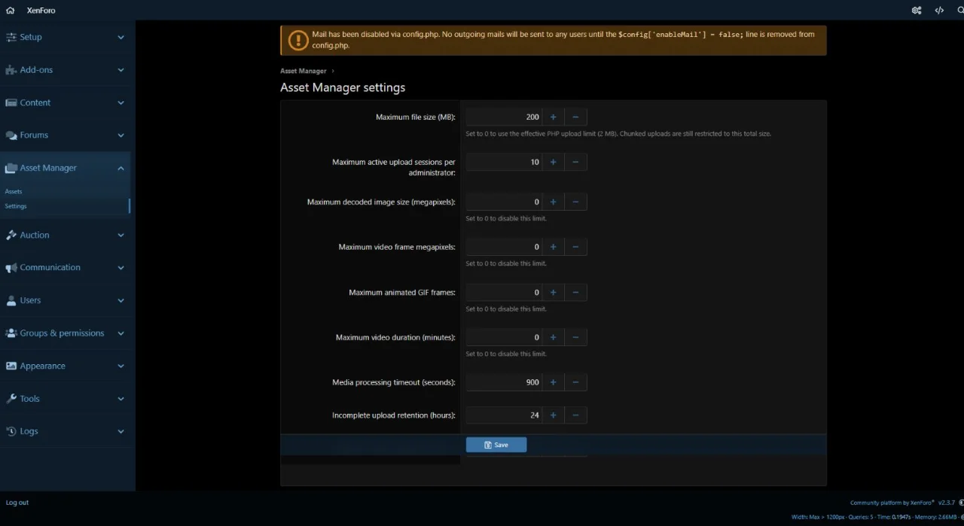Click the Tools wrench icon

point(11,399)
